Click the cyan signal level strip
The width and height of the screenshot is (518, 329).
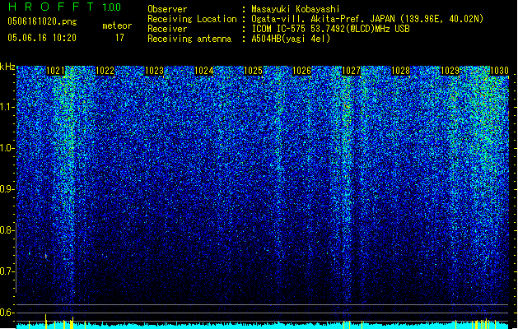[x=263, y=326]
